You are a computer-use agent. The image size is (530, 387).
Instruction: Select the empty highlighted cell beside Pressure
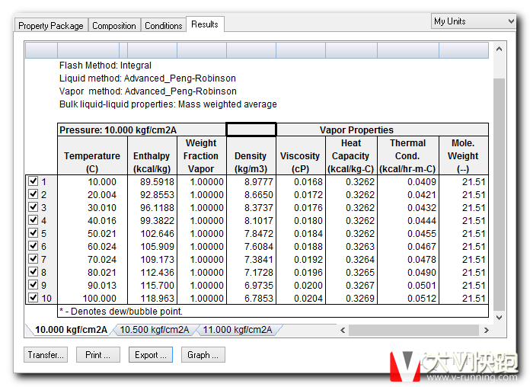(x=251, y=130)
